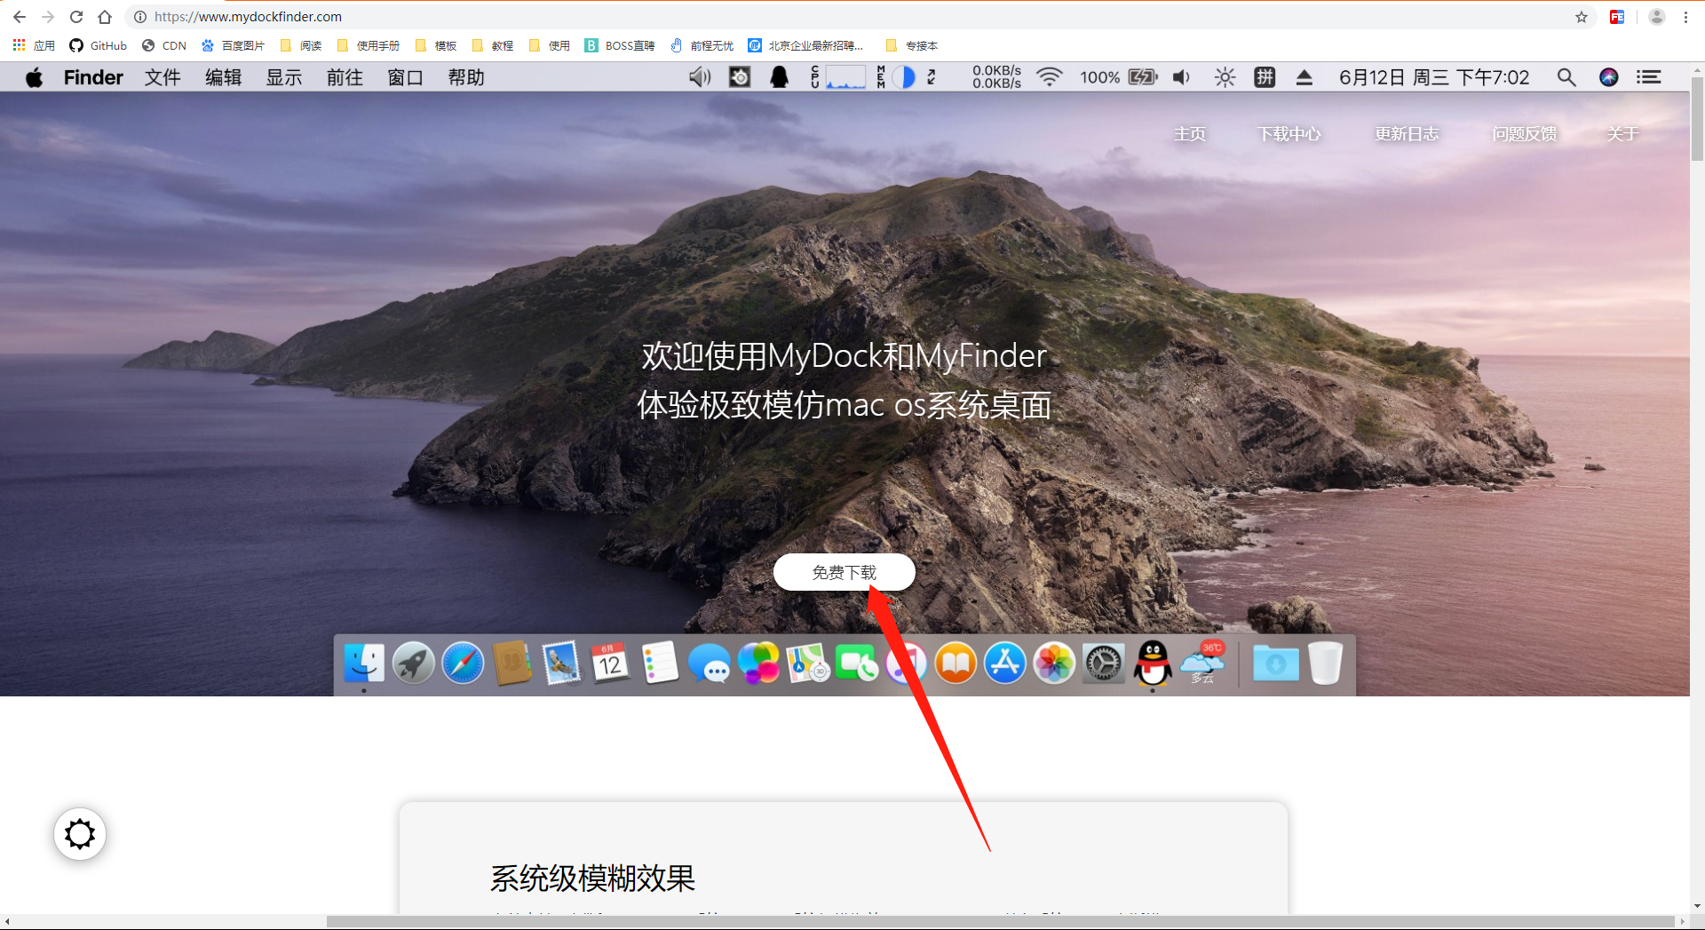Open the 编辑 menu
The width and height of the screenshot is (1705, 930).
click(x=223, y=77)
